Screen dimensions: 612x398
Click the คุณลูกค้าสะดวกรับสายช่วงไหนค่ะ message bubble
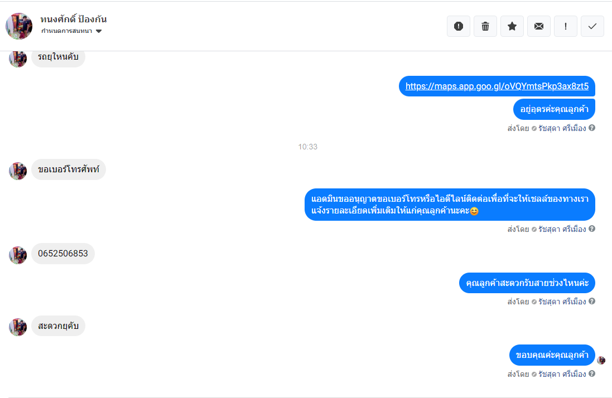click(527, 283)
